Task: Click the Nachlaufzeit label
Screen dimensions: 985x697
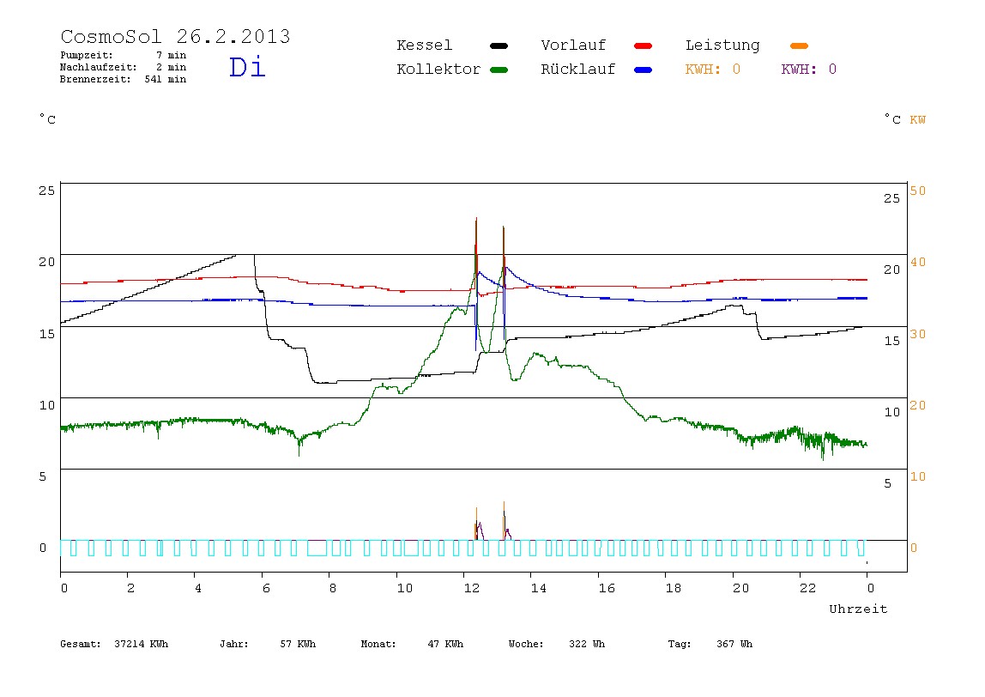Action: (x=98, y=67)
